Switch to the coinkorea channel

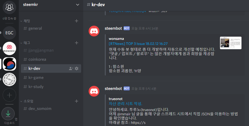[51, 59]
